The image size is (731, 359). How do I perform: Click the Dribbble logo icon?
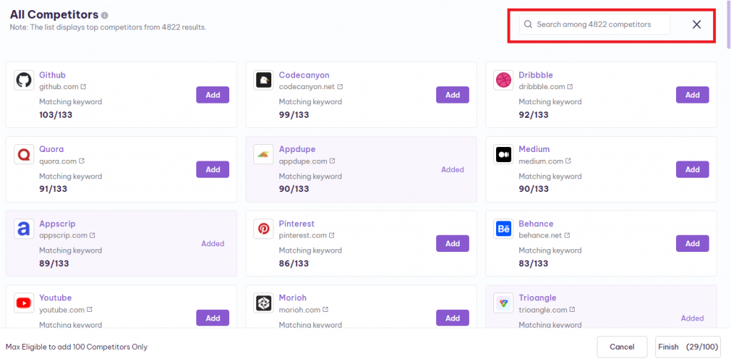tap(503, 80)
